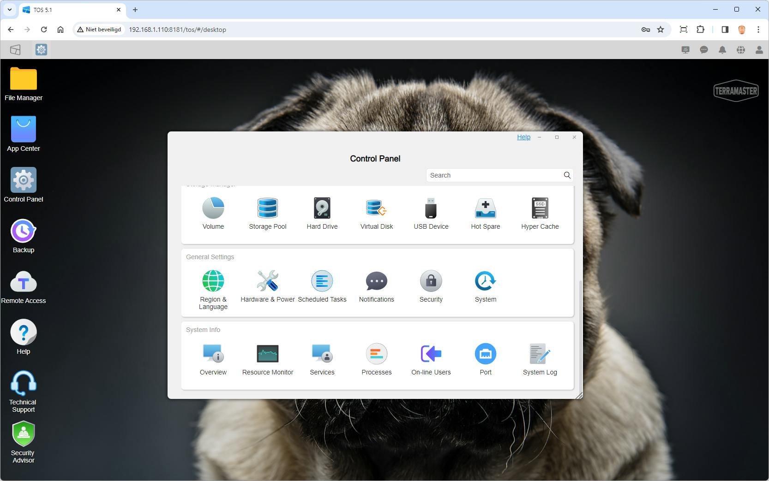
Task: Open the Backup desktop app
Action: (x=24, y=236)
